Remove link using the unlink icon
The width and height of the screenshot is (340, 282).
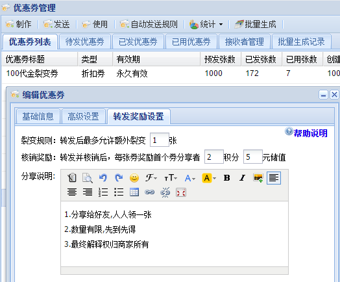tap(165, 192)
